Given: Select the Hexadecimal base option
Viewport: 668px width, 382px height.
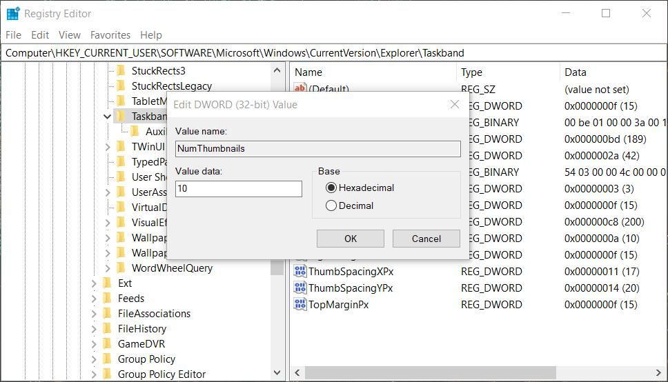Looking at the screenshot, I should [x=331, y=188].
